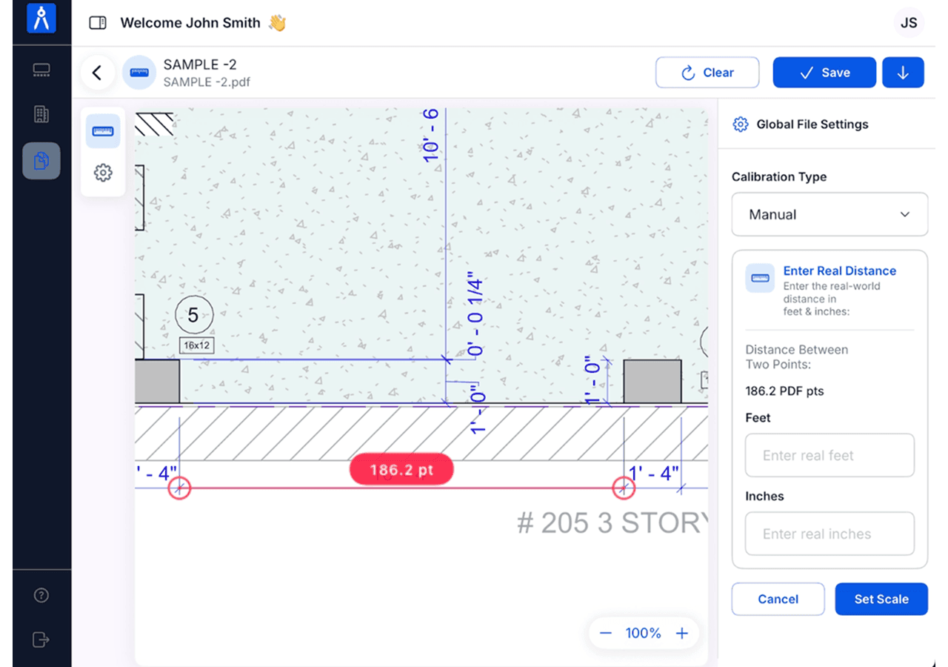Screen dimensions: 948x667
Task: Open the gear settings tool on canvas toolbar
Action: coord(103,173)
